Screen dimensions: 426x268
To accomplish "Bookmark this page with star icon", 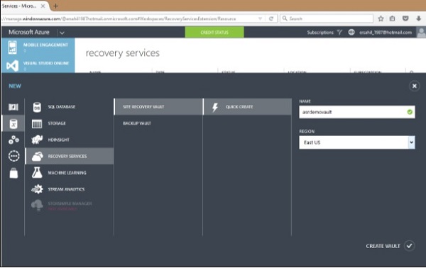I will [381, 18].
